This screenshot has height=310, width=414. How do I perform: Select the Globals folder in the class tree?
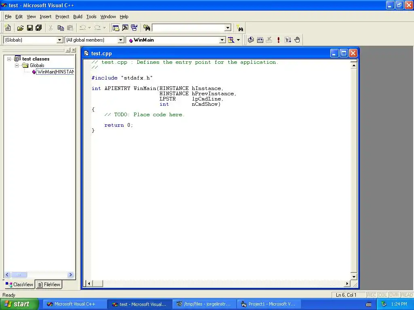click(x=37, y=65)
